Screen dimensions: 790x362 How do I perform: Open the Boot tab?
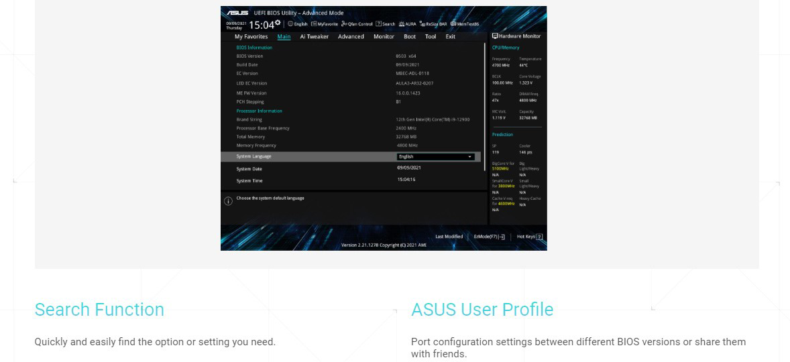(x=410, y=37)
